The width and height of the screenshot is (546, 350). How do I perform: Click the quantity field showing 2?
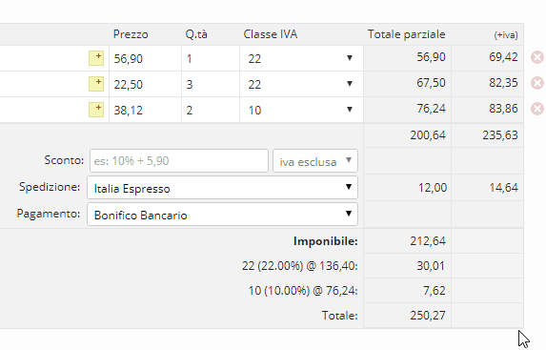211,110
